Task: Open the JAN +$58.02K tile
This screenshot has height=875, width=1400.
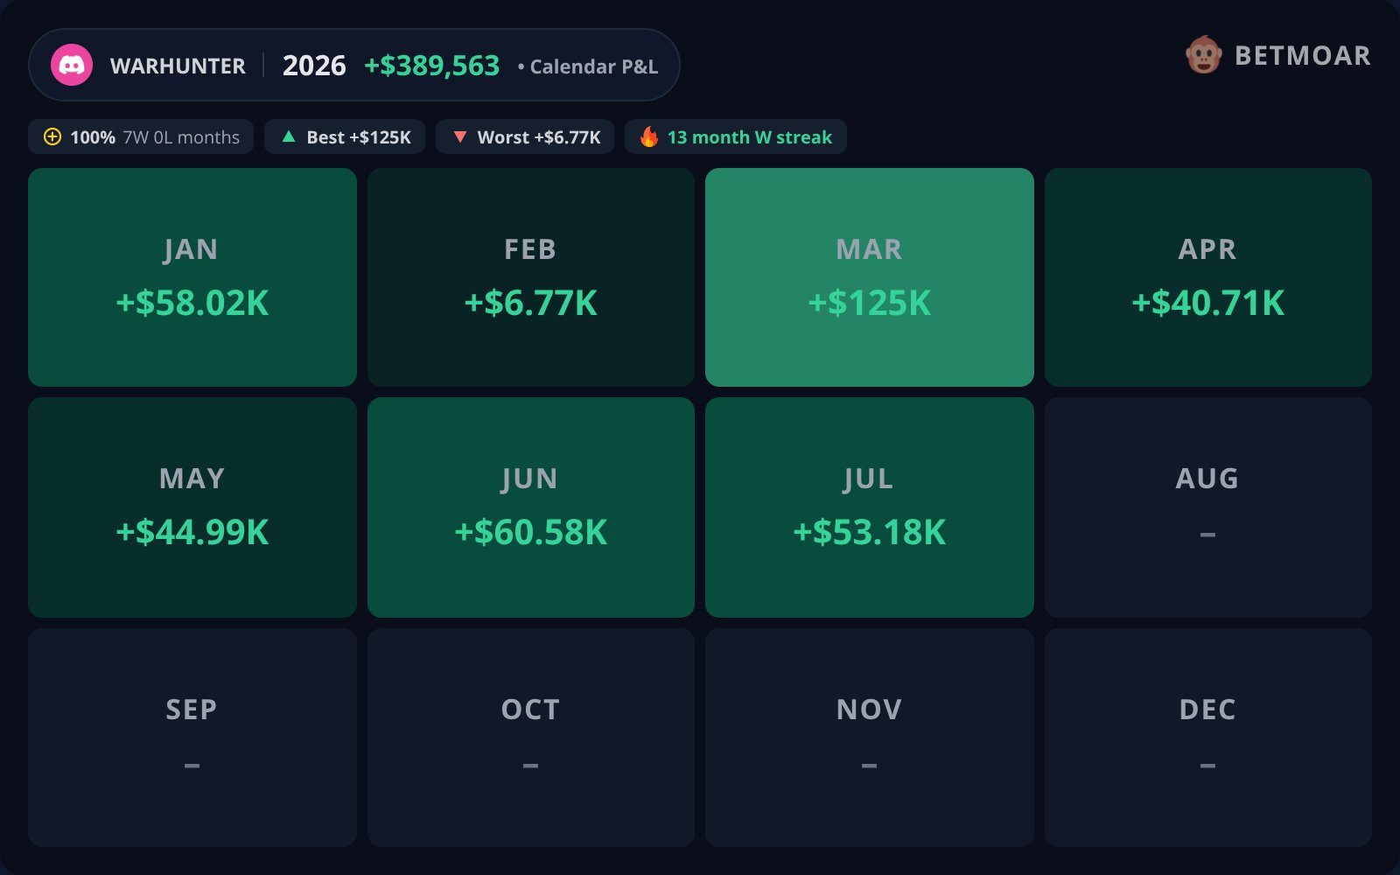Action: (192, 277)
